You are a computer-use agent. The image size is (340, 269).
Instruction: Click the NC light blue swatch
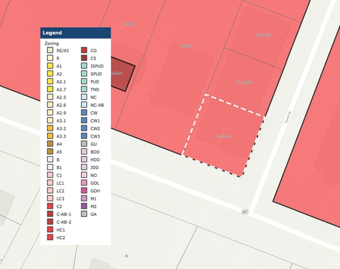tap(84, 97)
